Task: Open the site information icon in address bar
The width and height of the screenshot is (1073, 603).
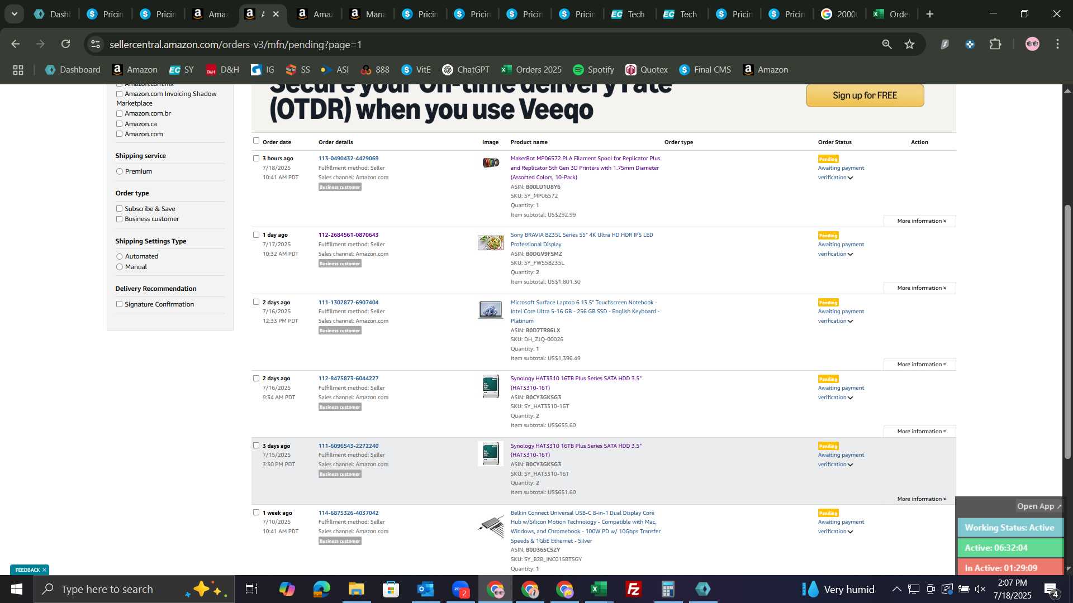Action: pos(96,44)
